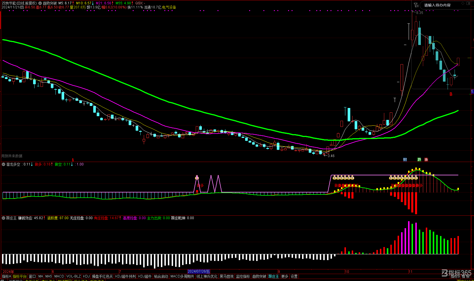474x281 pixels.
Task: Open the to-do filter icon
Action: [416, 5]
